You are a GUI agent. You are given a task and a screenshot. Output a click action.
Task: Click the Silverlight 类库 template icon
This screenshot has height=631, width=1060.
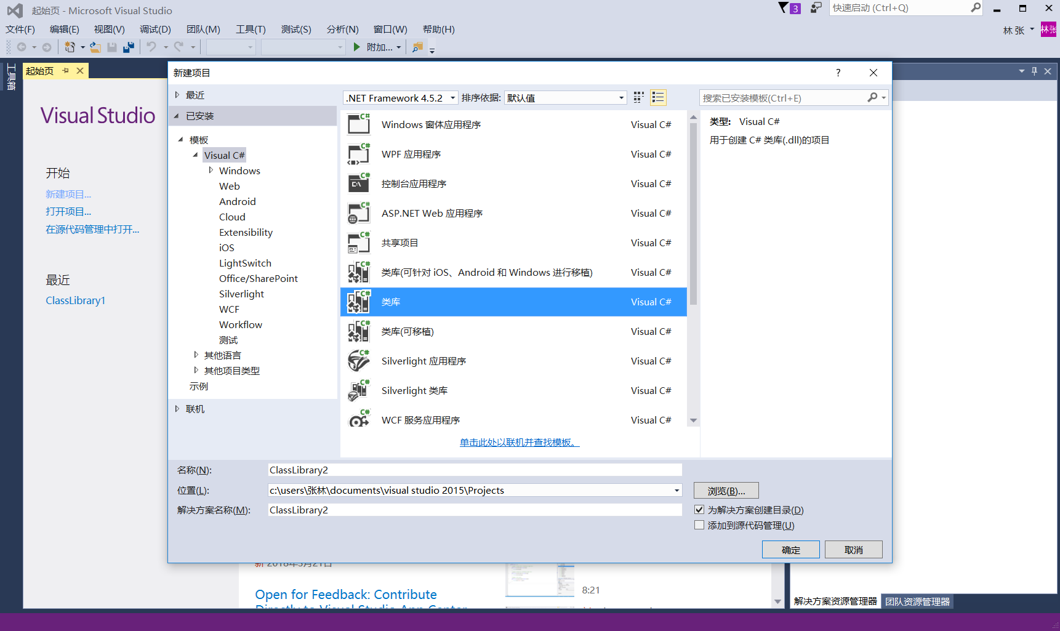coord(359,390)
